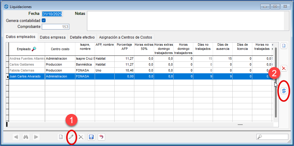Click the Días de licencia column header
Image resolution: width=294 pixels, height=146 pixels.
[x=242, y=49]
